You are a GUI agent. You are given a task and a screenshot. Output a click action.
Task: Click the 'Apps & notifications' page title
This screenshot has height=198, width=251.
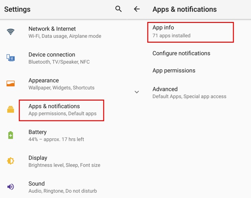(x=185, y=9)
